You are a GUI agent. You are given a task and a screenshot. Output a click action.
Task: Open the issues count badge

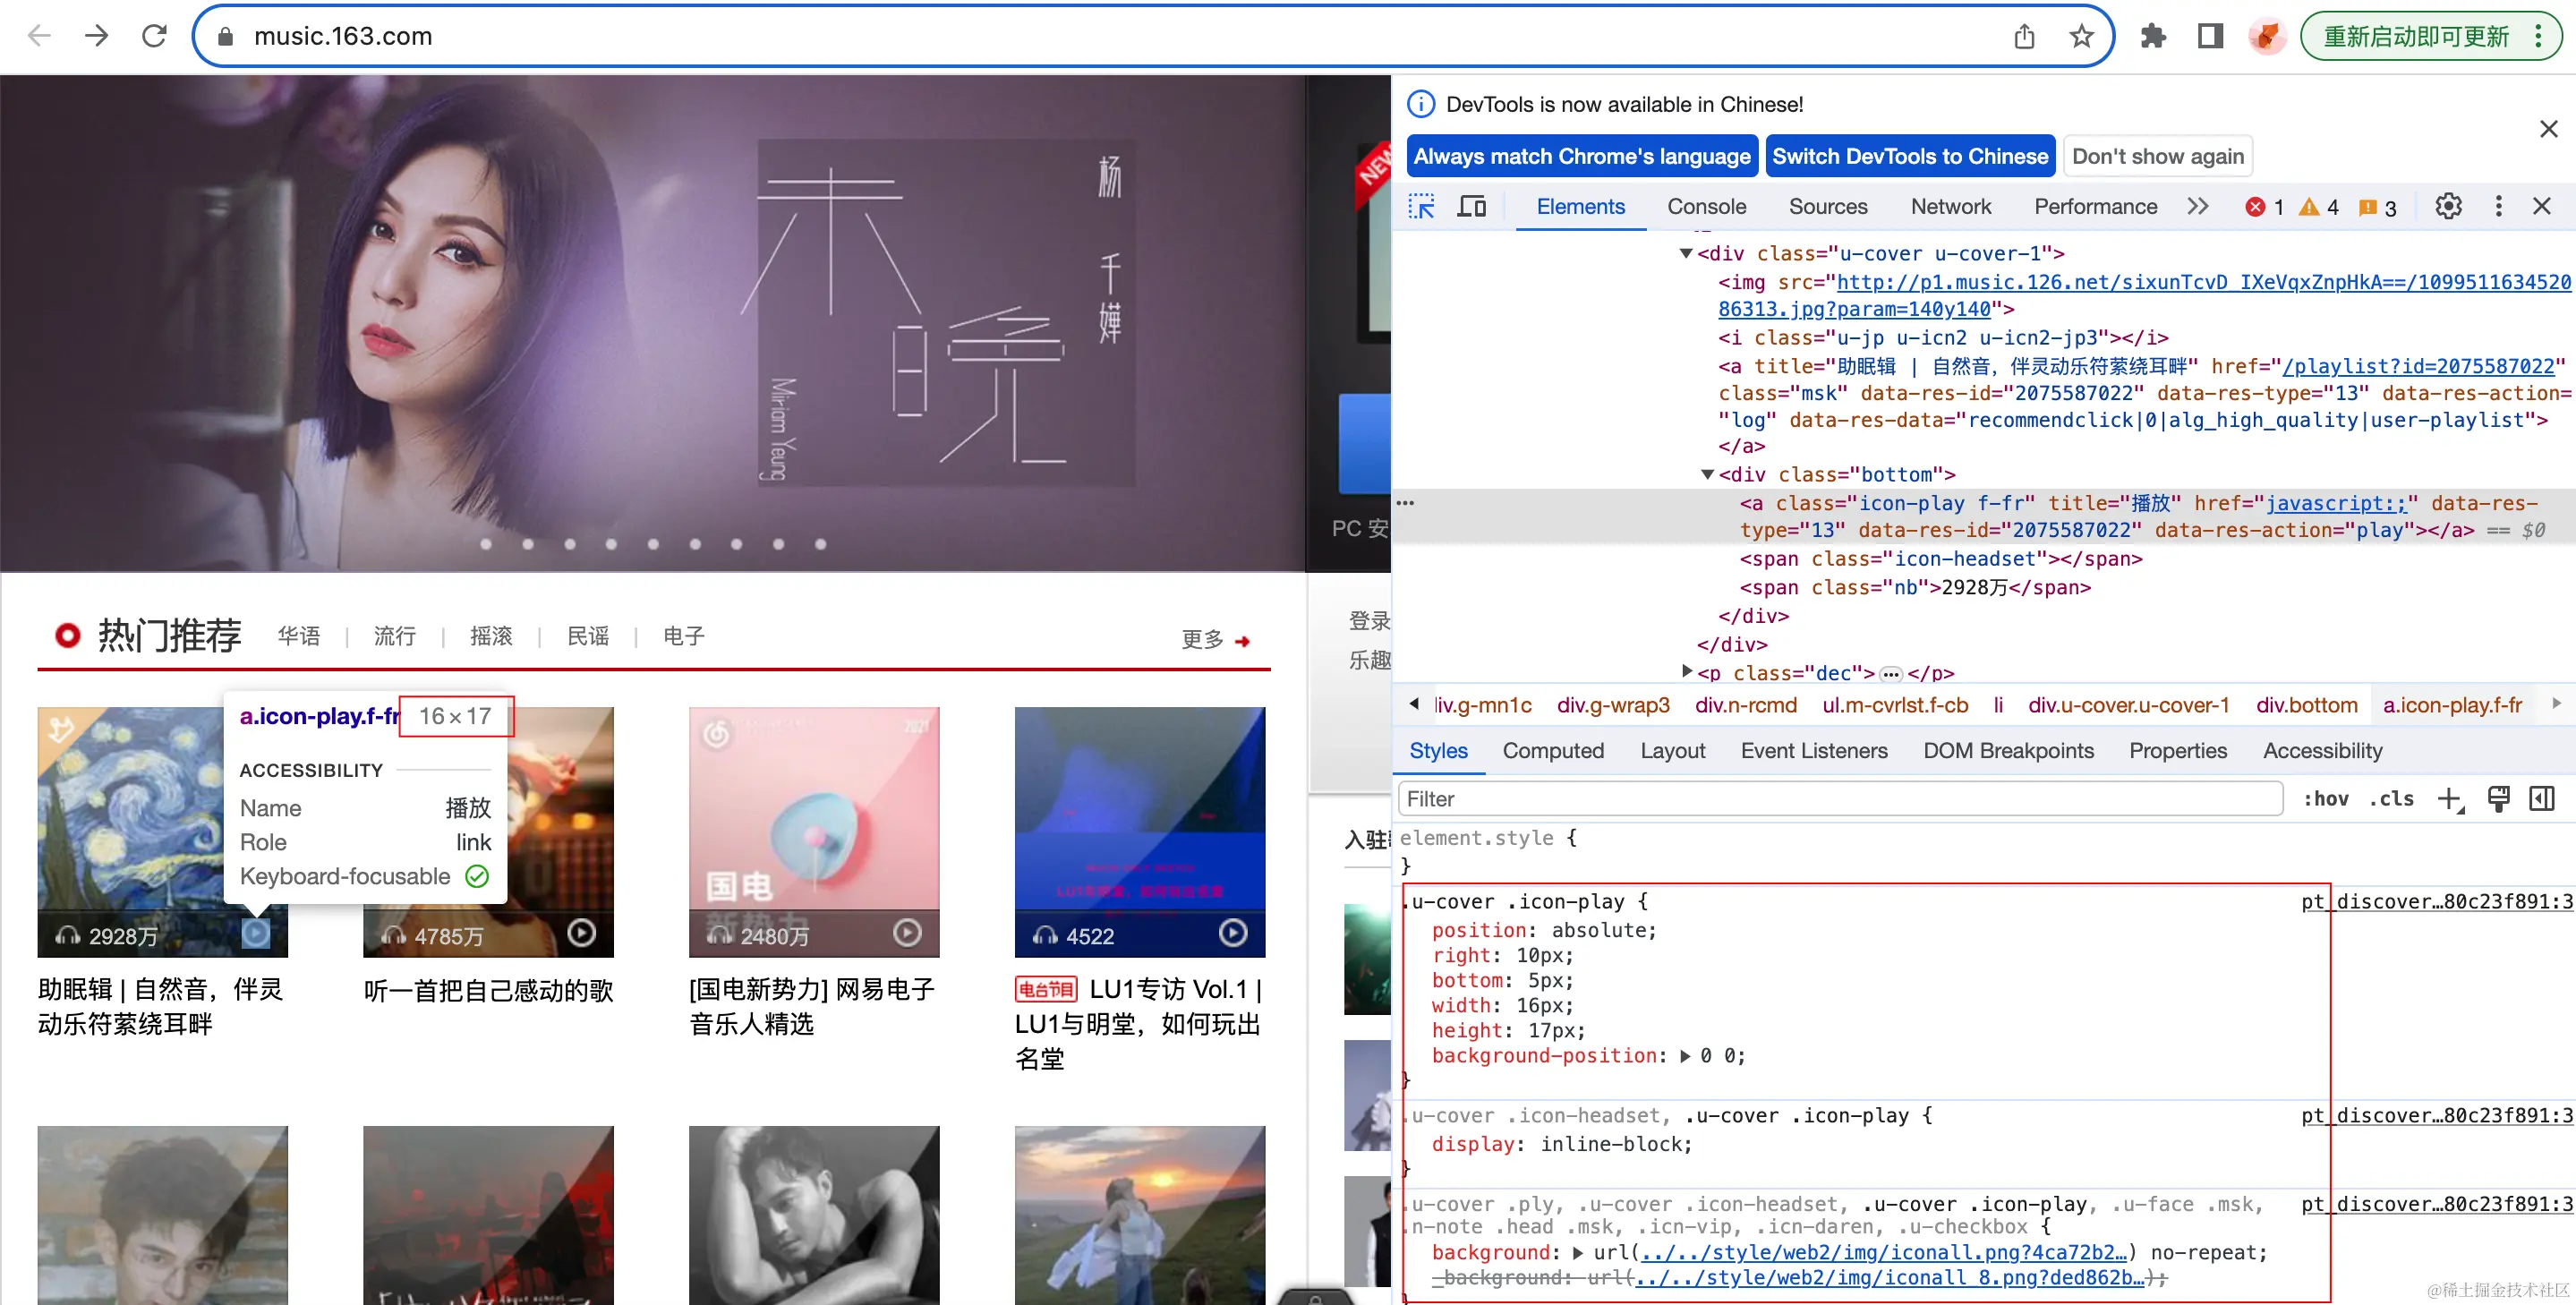click(x=2378, y=207)
